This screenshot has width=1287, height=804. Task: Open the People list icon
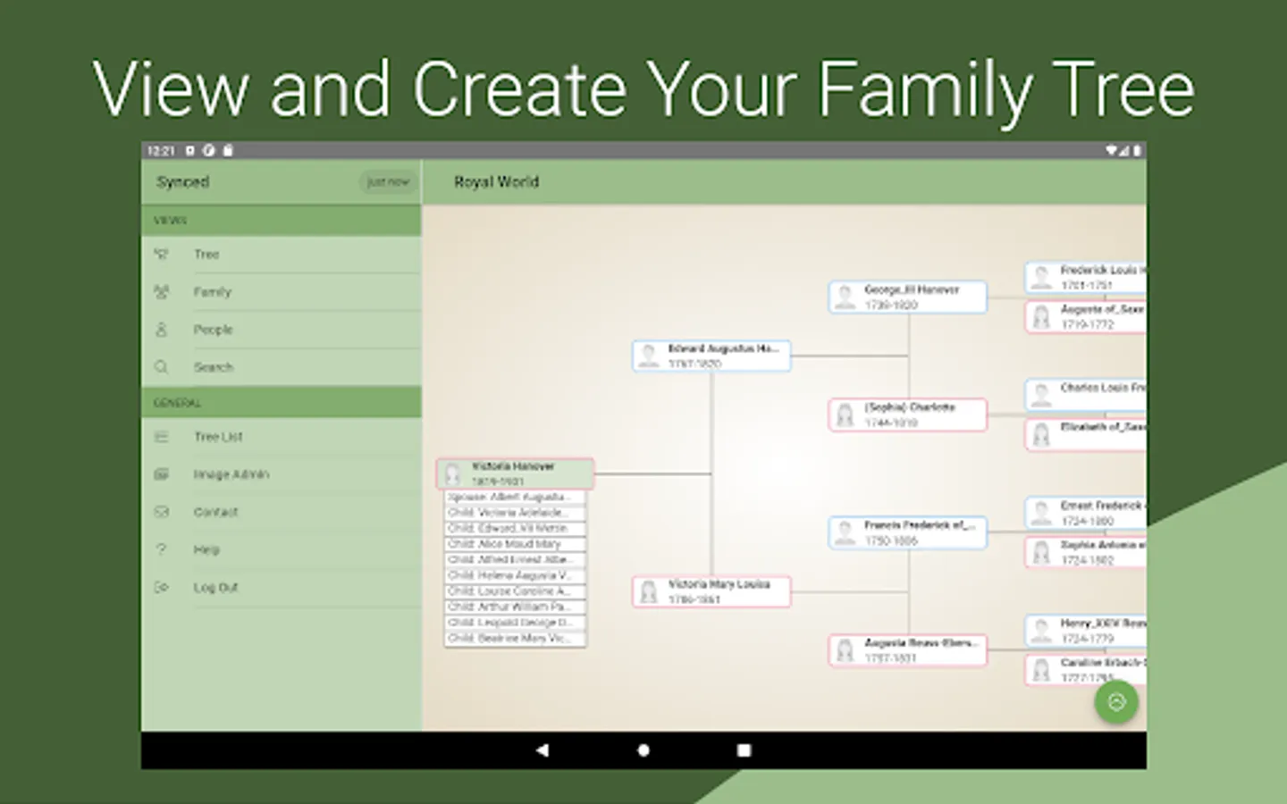pos(162,330)
